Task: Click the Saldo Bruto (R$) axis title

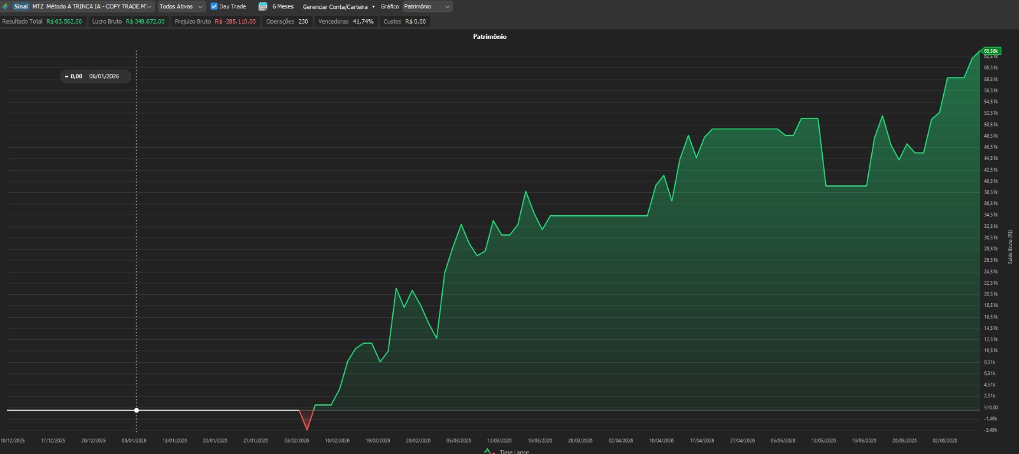Action: [x=1010, y=246]
